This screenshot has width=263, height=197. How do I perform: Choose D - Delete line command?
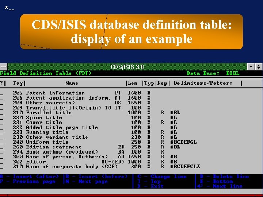pyautogui.click(x=224, y=177)
